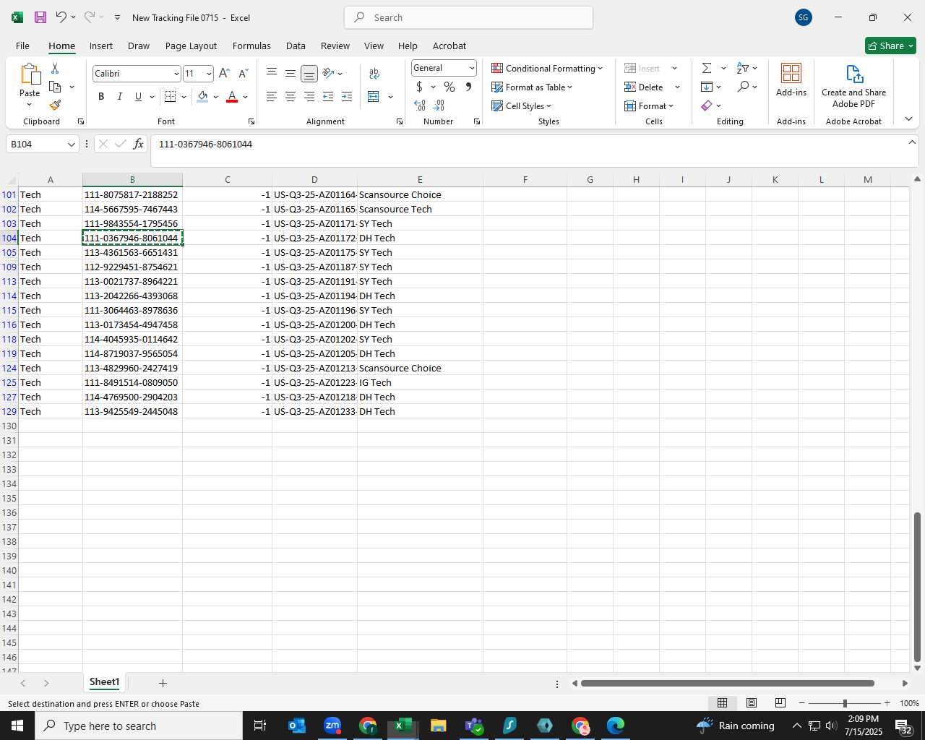The width and height of the screenshot is (925, 740).
Task: Click the Format cells button
Action: 649,106
